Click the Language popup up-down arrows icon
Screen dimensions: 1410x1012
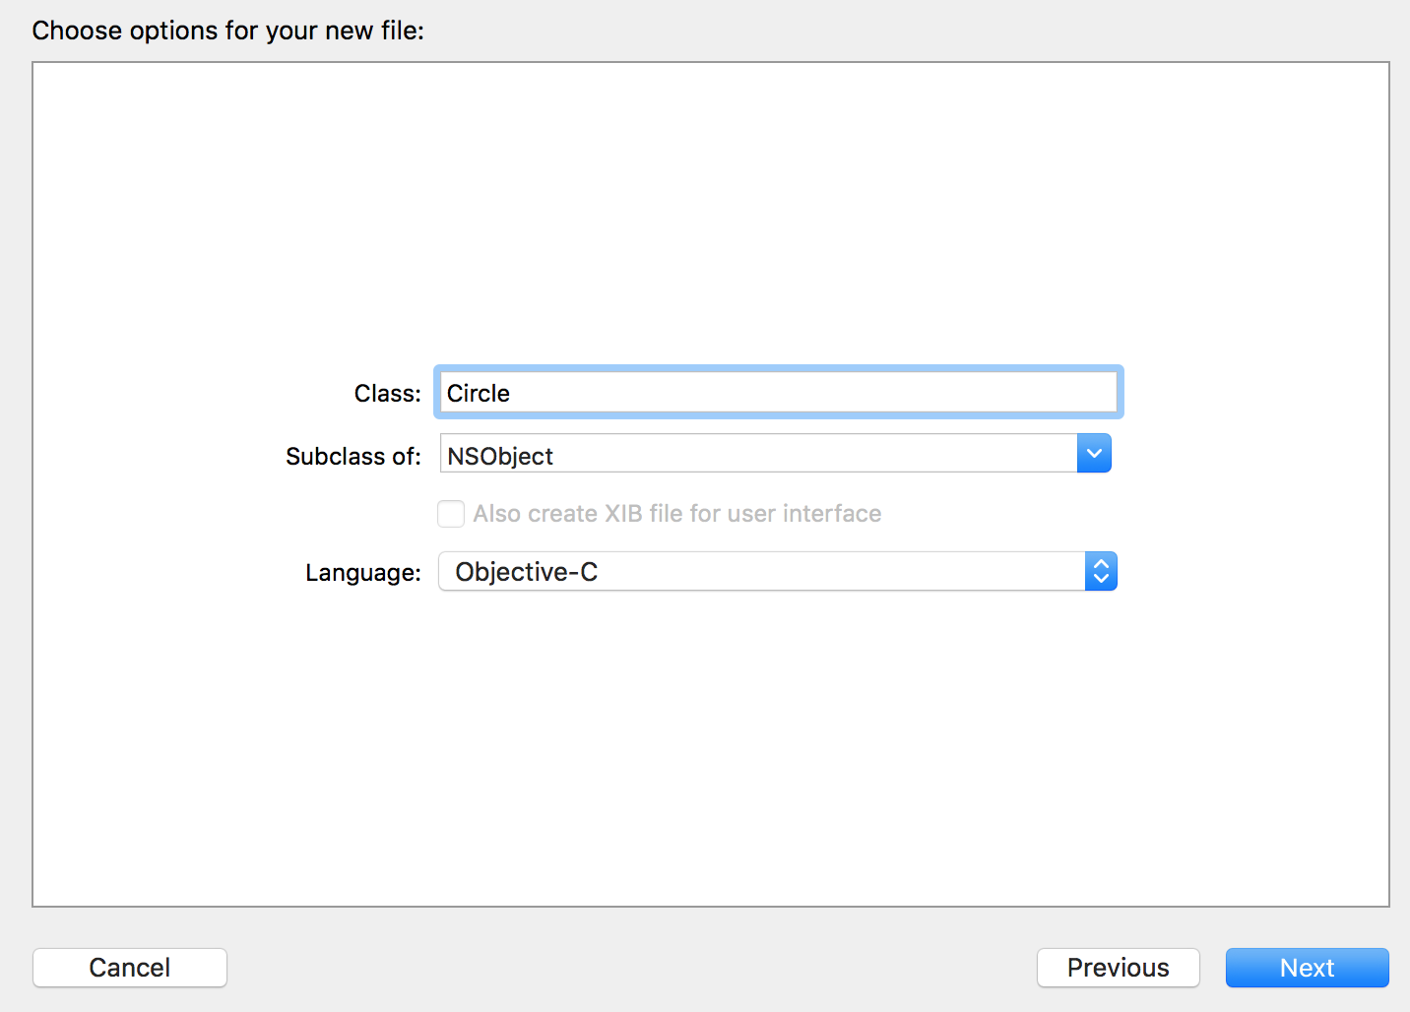point(1101,572)
